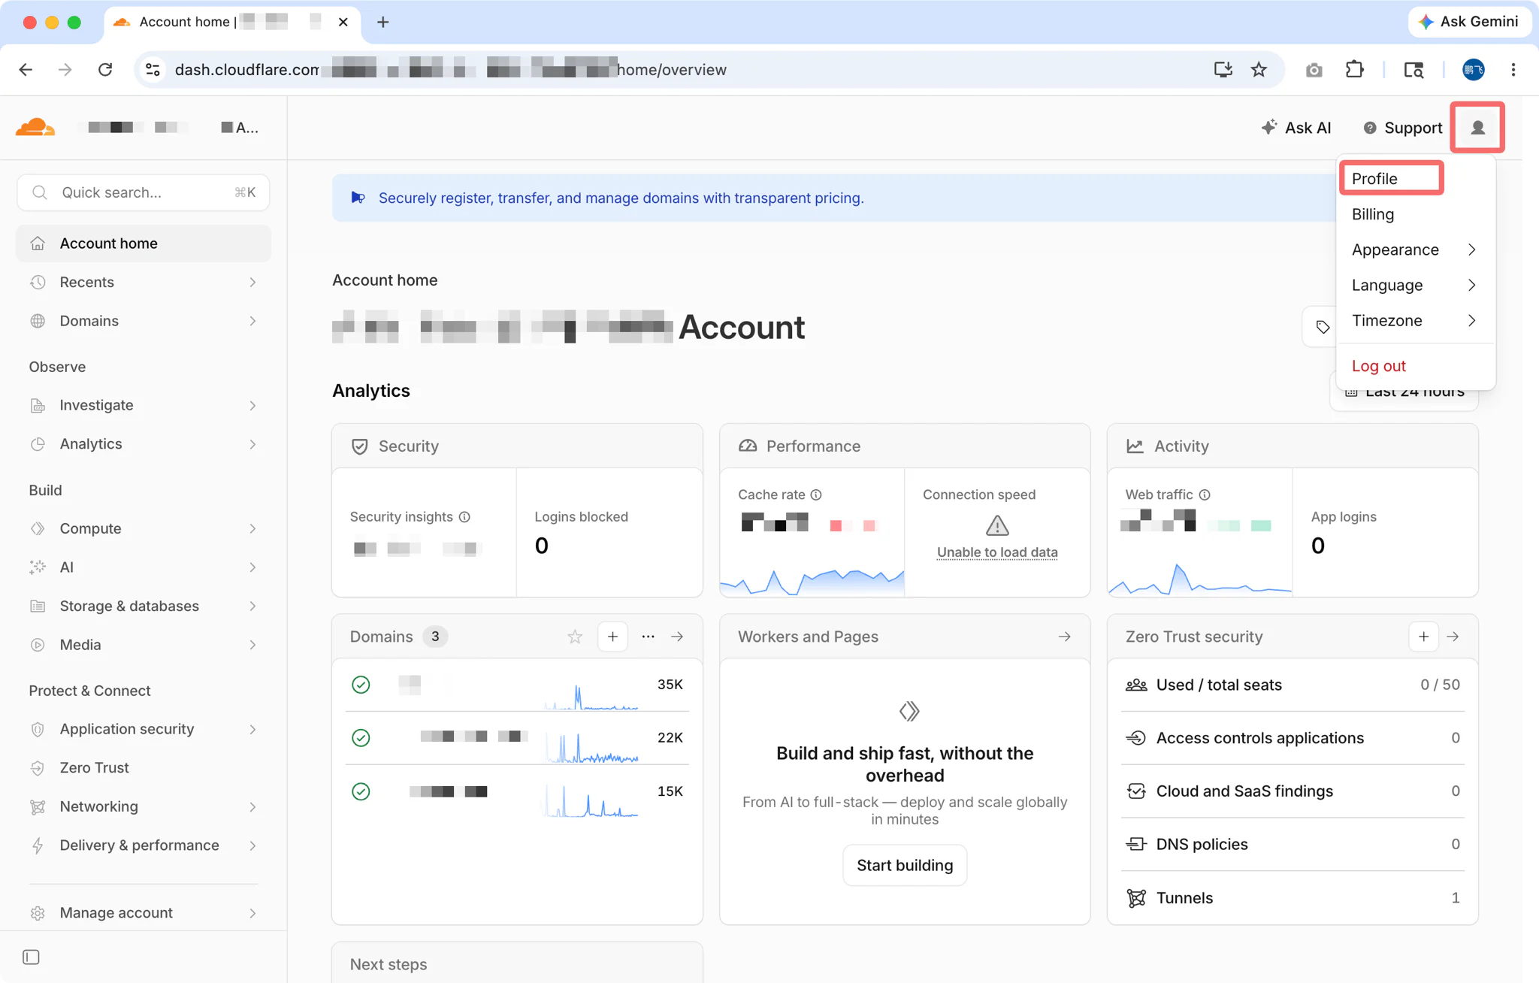The width and height of the screenshot is (1539, 983).
Task: Collapse the sidebar with the panel icon
Action: tap(31, 957)
